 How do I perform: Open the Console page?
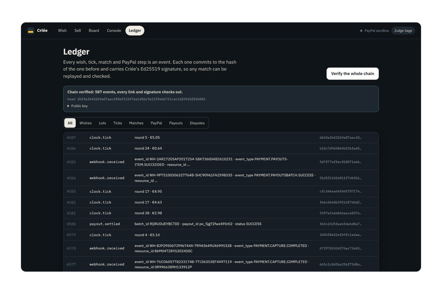coord(114,31)
